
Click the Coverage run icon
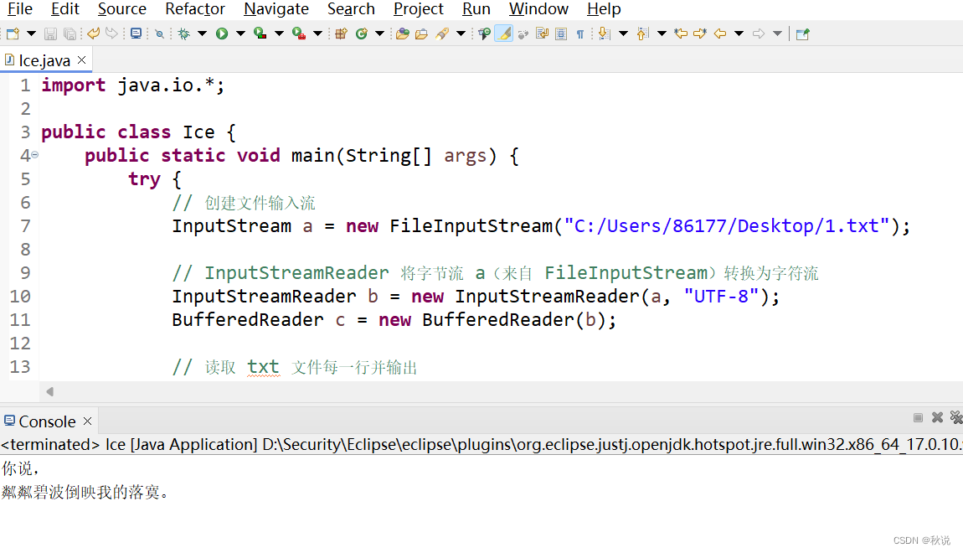point(260,34)
